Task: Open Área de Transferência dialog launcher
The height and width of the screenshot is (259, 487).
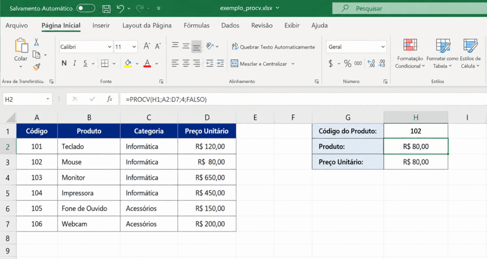Action: 51,82
